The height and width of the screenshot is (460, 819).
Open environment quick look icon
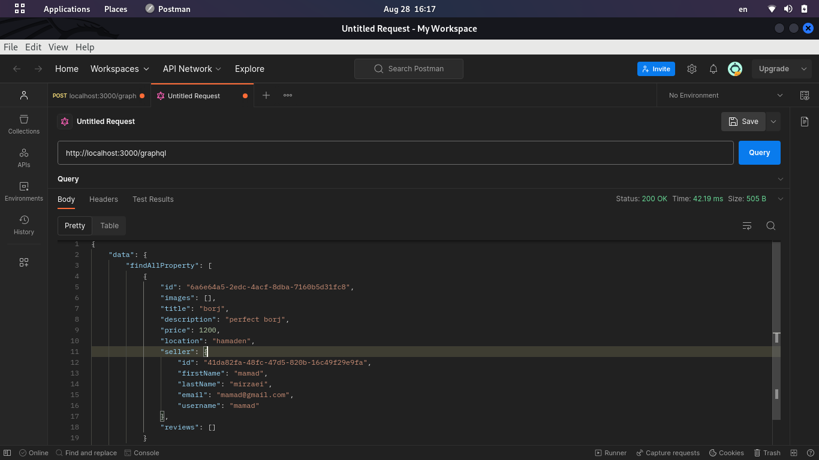coord(805,95)
